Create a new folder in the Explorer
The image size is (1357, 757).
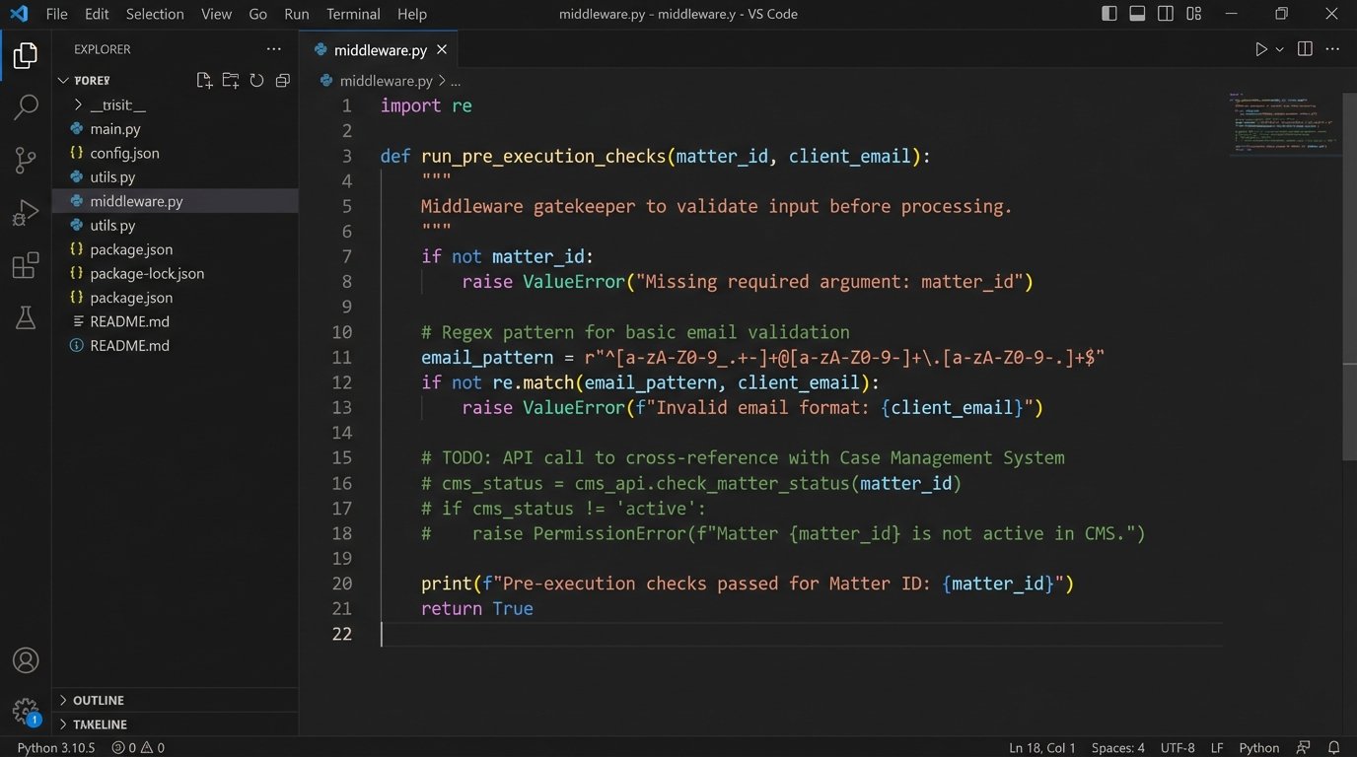pyautogui.click(x=230, y=80)
